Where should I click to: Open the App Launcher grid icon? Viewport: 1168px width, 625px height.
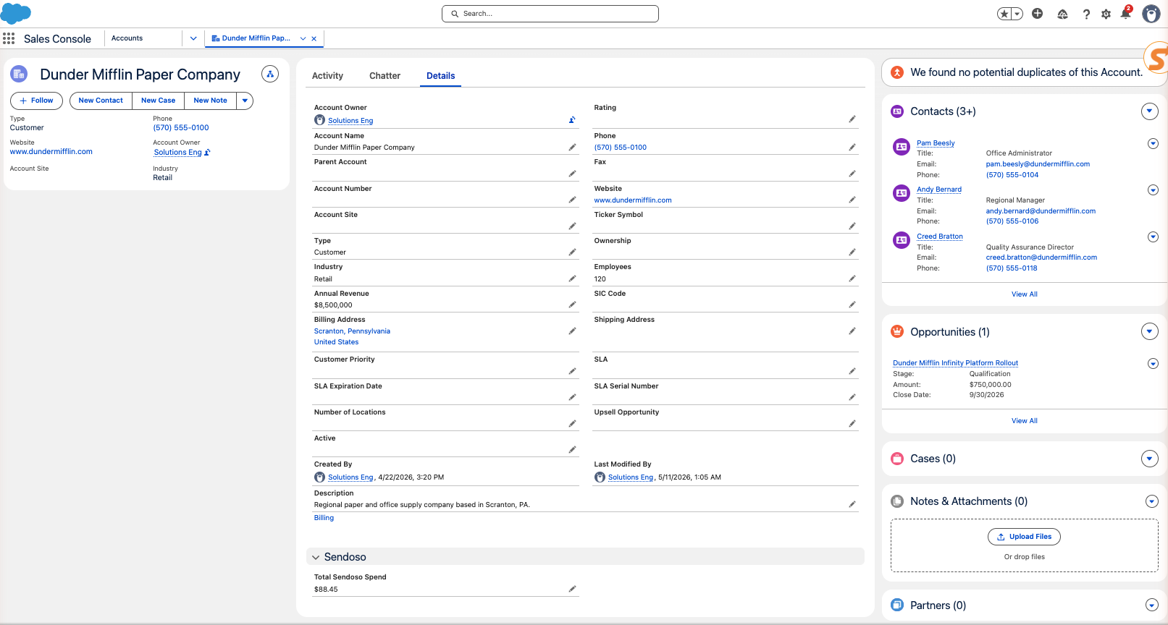9,38
